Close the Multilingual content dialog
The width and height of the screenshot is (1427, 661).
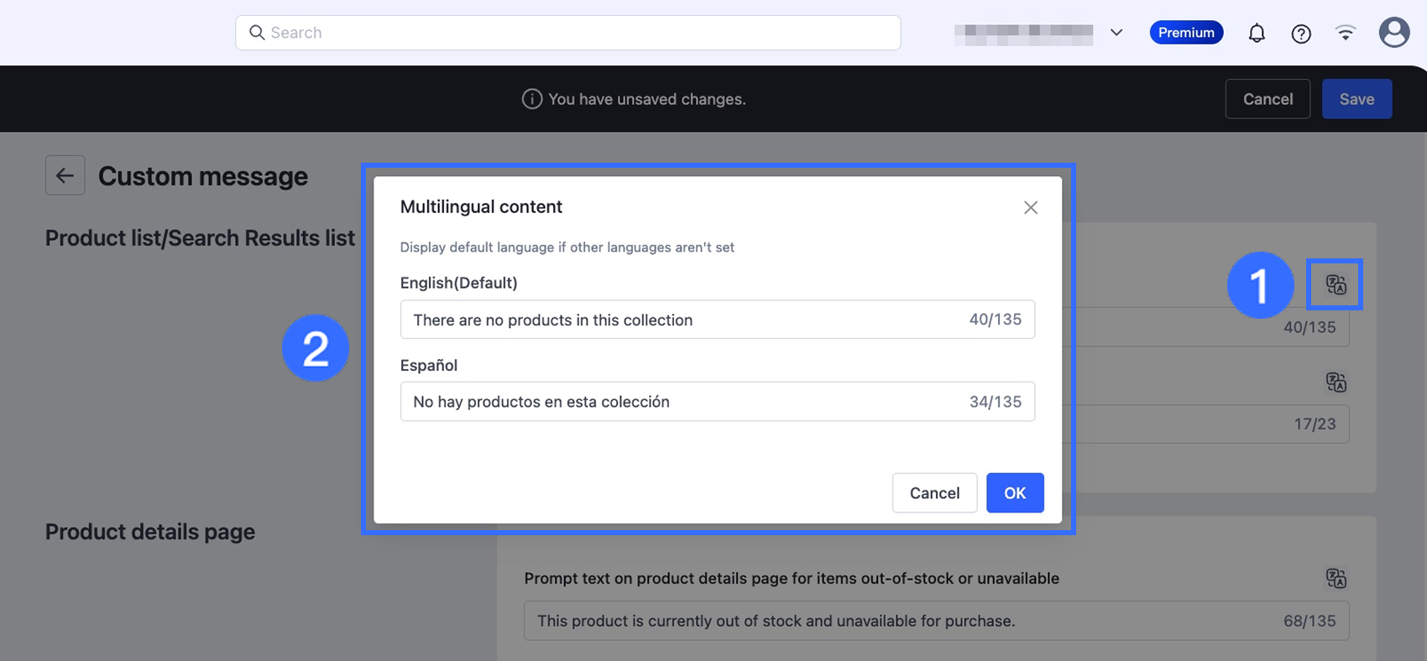[x=1031, y=207]
